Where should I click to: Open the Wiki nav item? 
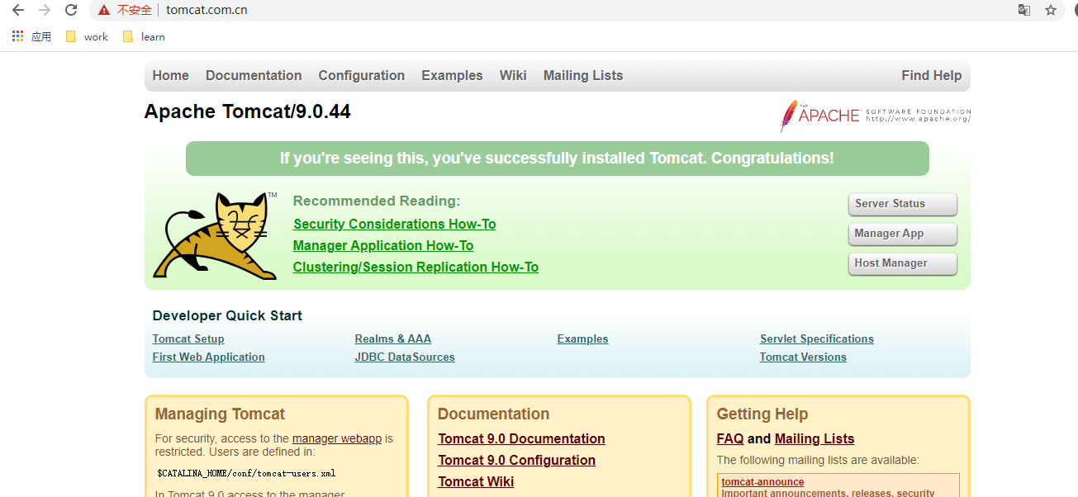click(513, 75)
